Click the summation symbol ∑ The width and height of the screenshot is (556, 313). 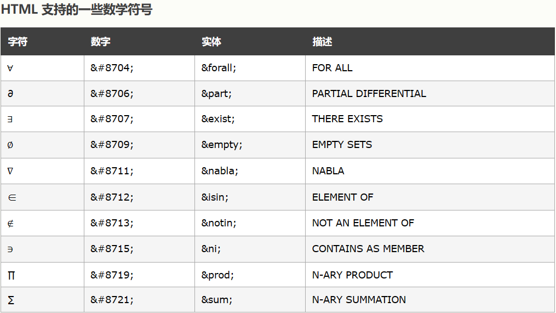click(x=12, y=300)
